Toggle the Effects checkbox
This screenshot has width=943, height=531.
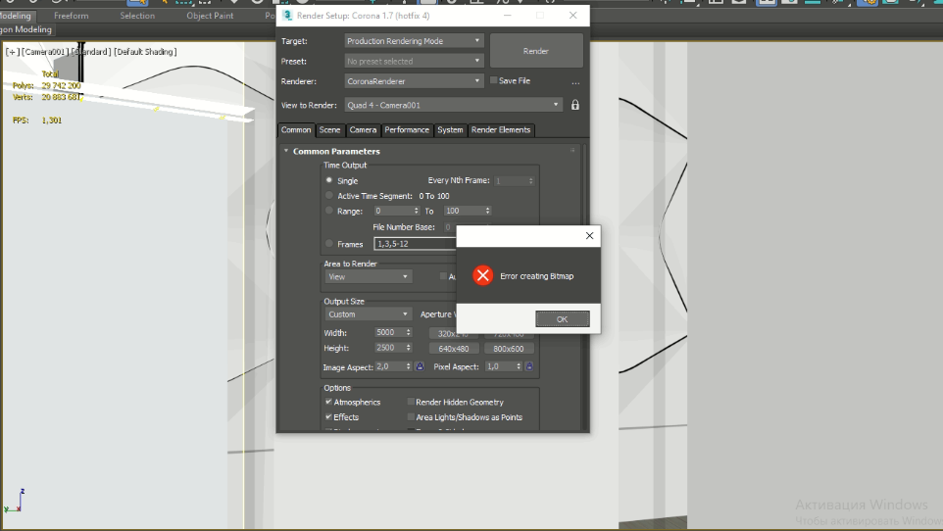(328, 416)
